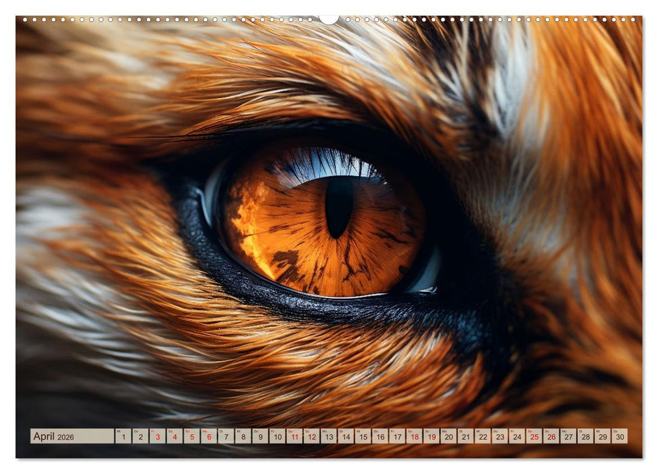Click the red 11 weekend cell
The height and width of the screenshot is (474, 658).
click(x=293, y=439)
